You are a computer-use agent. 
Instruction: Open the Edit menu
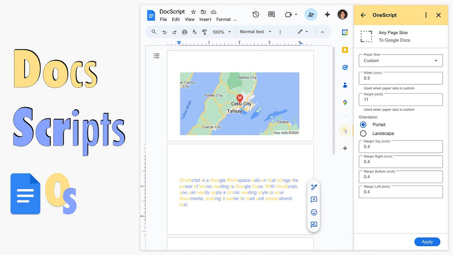(x=176, y=19)
